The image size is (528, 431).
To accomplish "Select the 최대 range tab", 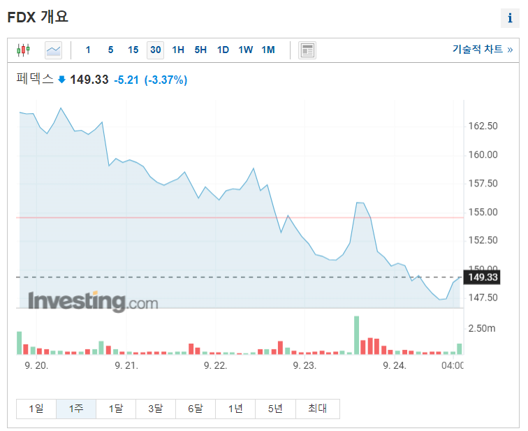I will click(318, 409).
